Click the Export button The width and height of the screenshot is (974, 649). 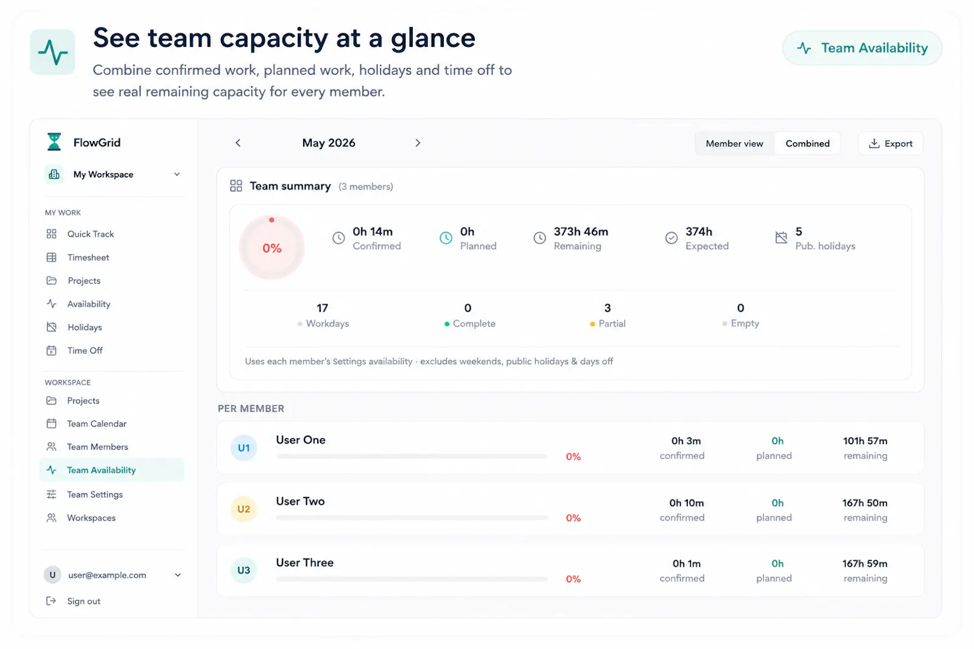tap(891, 144)
